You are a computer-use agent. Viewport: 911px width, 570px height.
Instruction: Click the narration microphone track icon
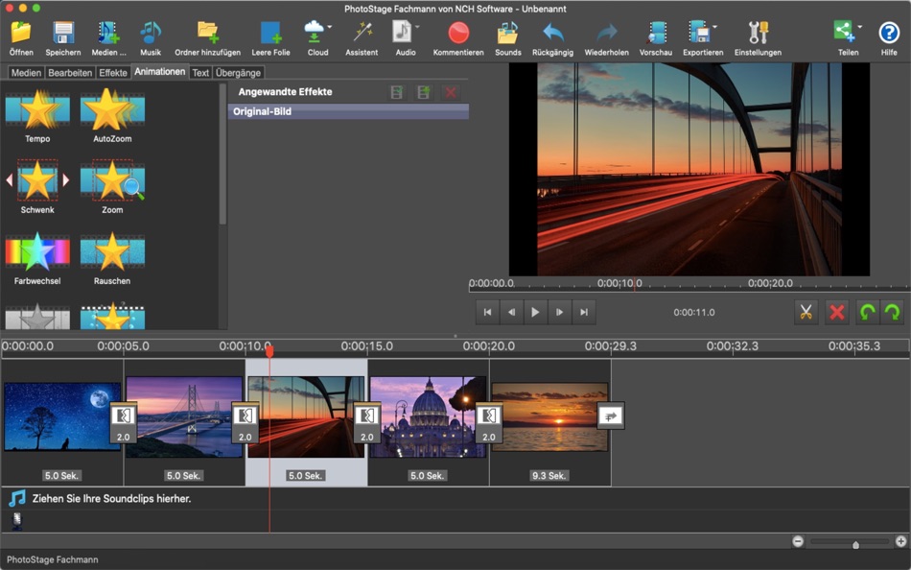[x=17, y=521]
